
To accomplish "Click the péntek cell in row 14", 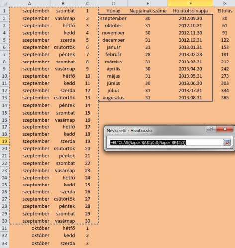I will [x=63, y=105].
